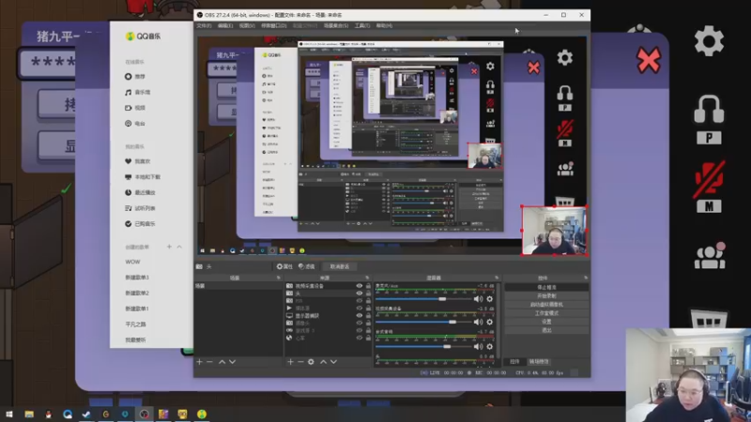Collapse 创建的歌单 section chevron in QQ音乐
Image resolution: width=751 pixels, height=422 pixels.
(x=179, y=247)
